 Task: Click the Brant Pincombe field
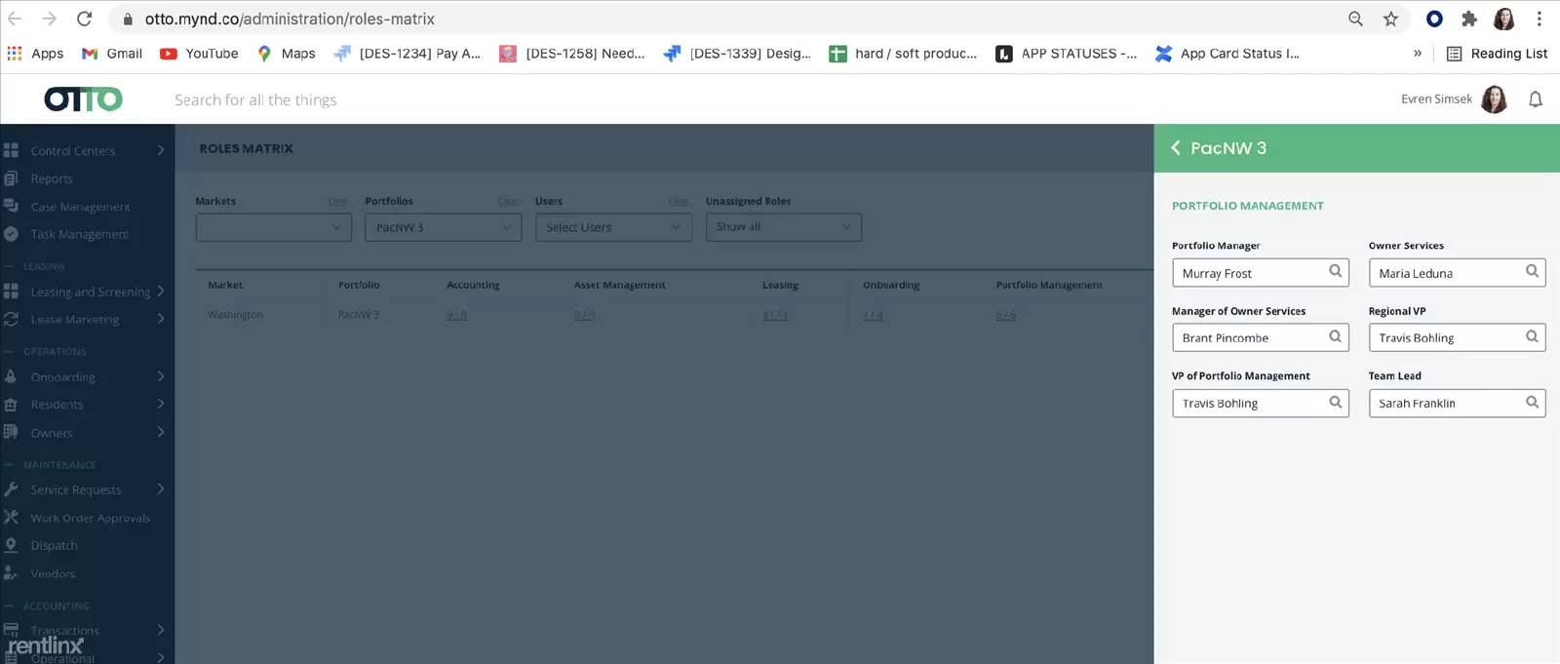(x=1260, y=337)
